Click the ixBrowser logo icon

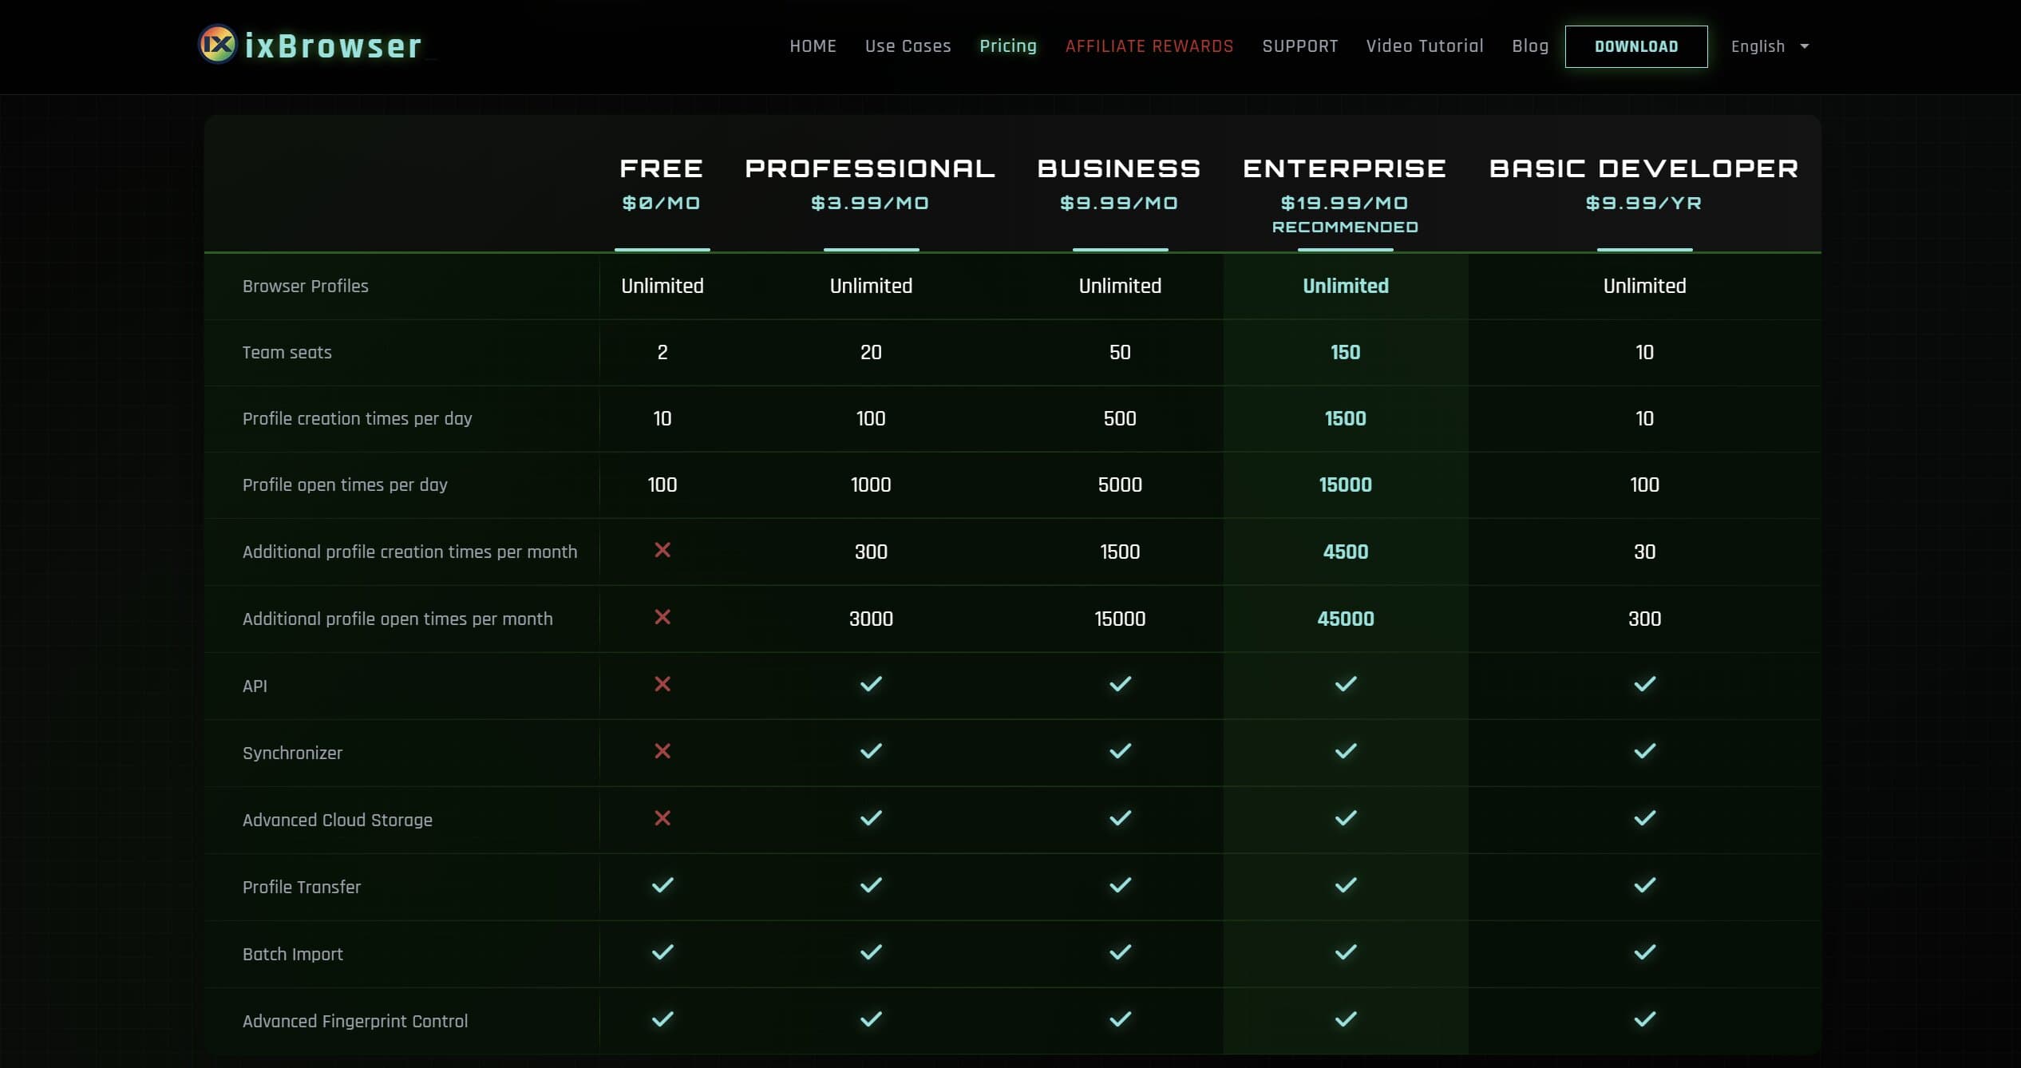point(217,45)
